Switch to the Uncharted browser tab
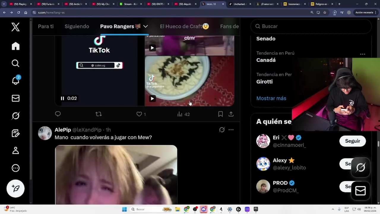Viewport: 380px width, 214px height. pos(240,4)
